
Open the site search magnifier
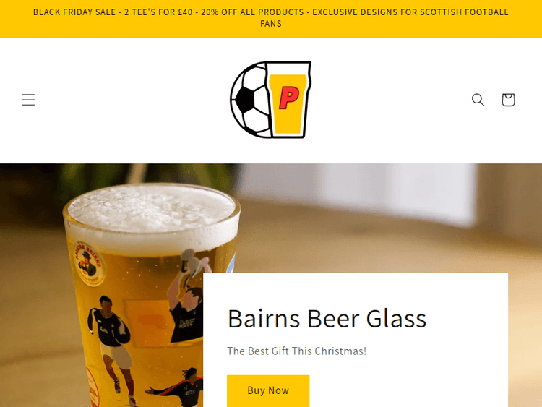[x=478, y=100]
